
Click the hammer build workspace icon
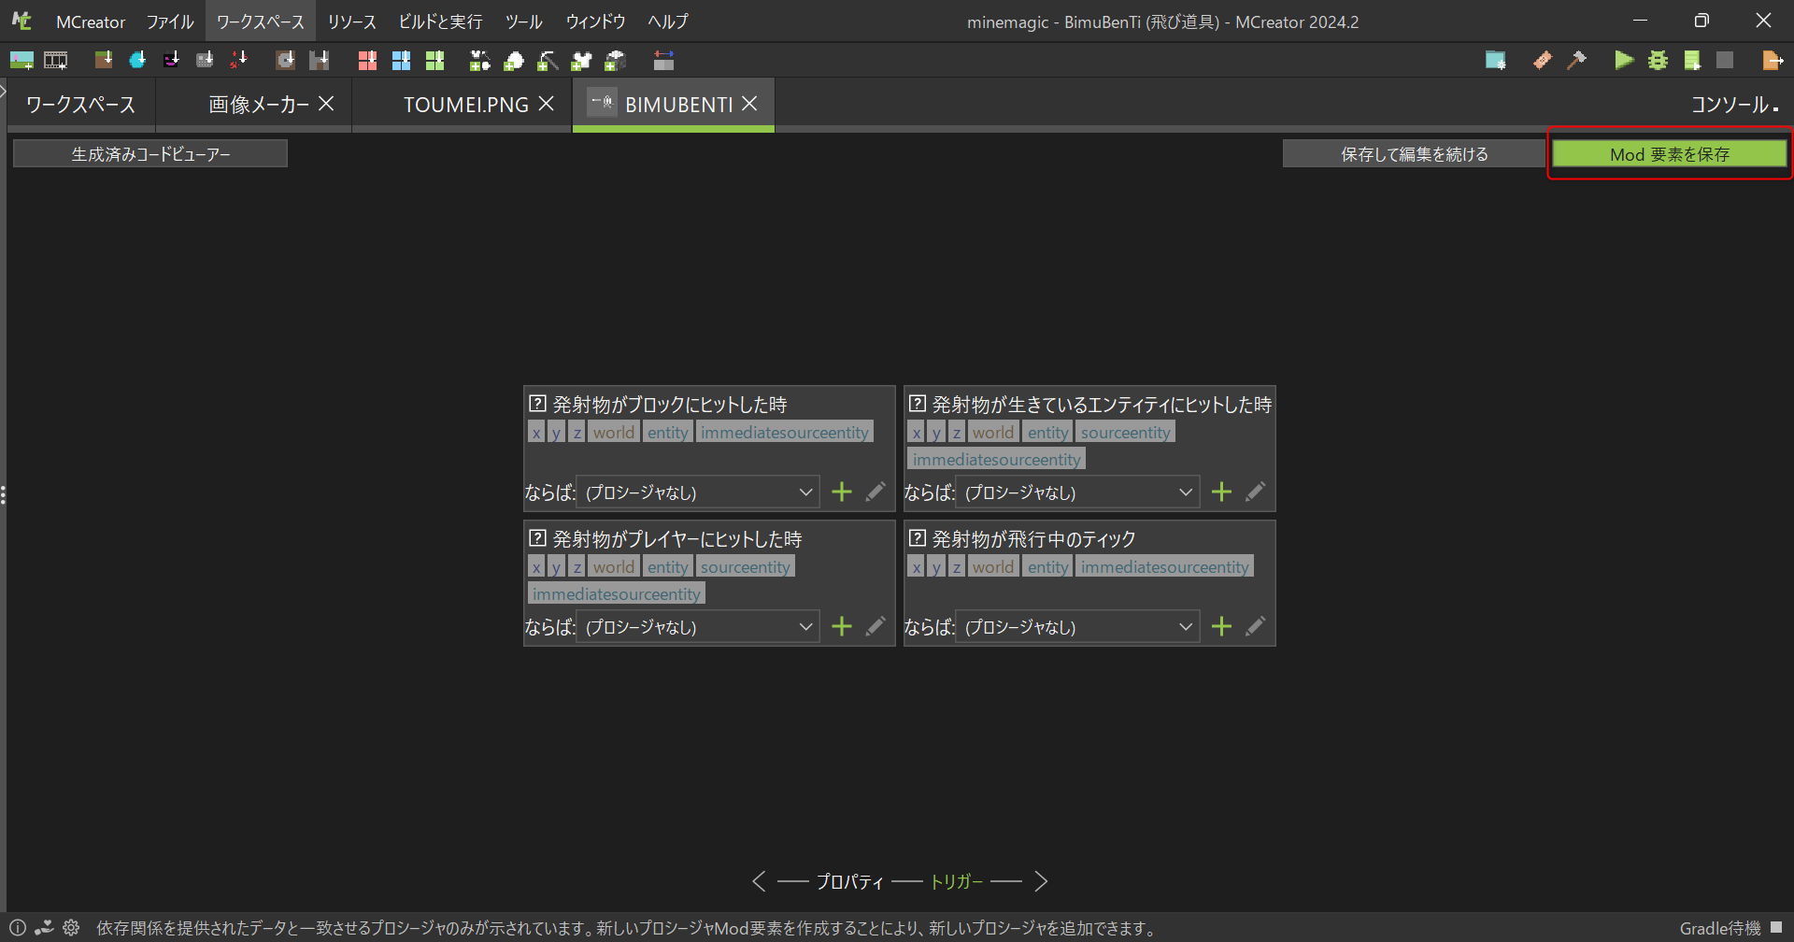[1576, 61]
